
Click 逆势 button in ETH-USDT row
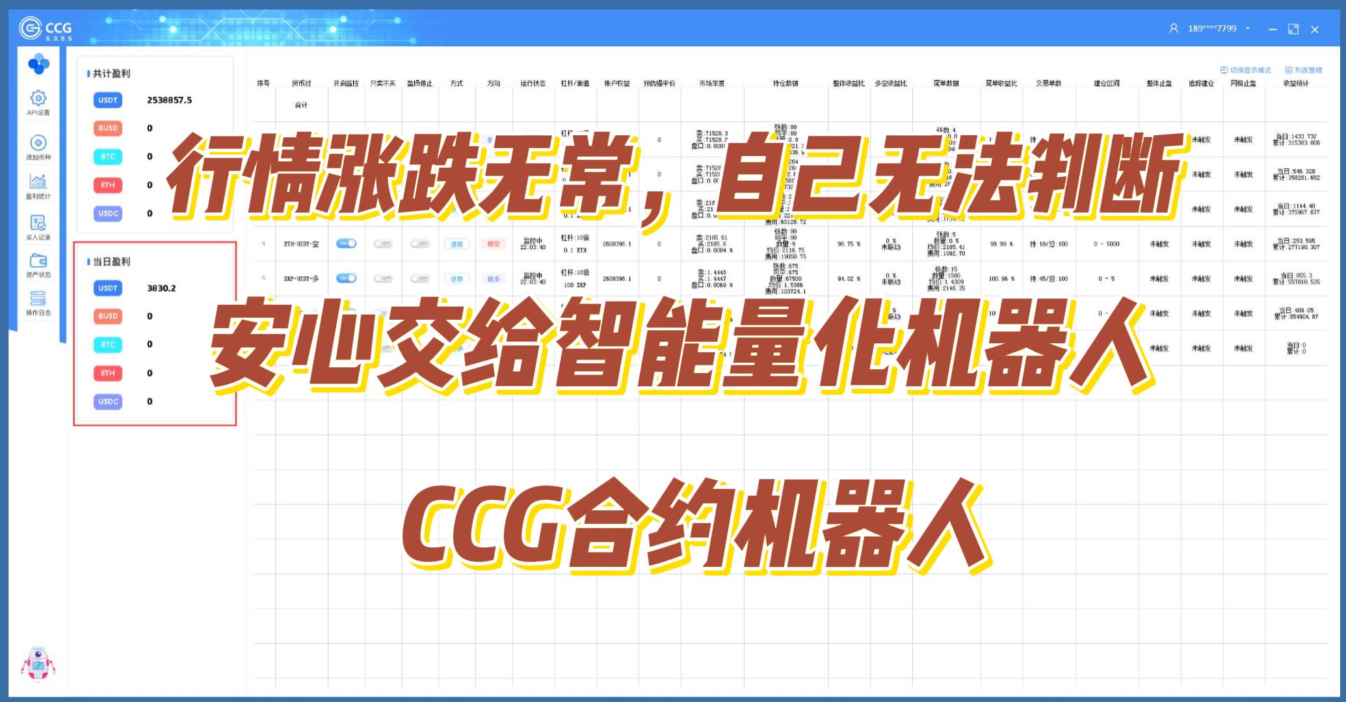(x=456, y=244)
